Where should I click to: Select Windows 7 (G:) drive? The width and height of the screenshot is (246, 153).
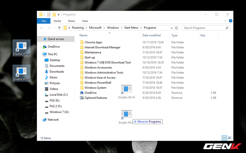pyautogui.click(x=59, y=112)
